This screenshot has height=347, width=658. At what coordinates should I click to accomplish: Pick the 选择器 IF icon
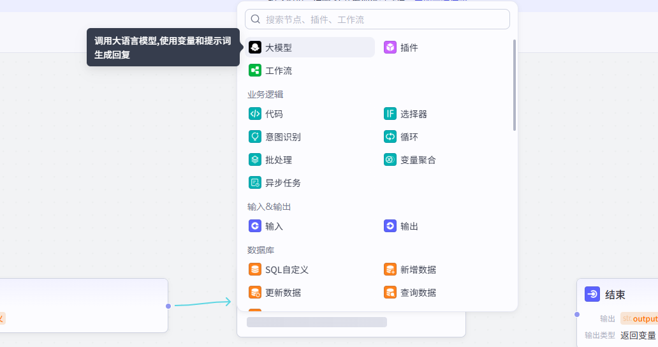pos(390,114)
